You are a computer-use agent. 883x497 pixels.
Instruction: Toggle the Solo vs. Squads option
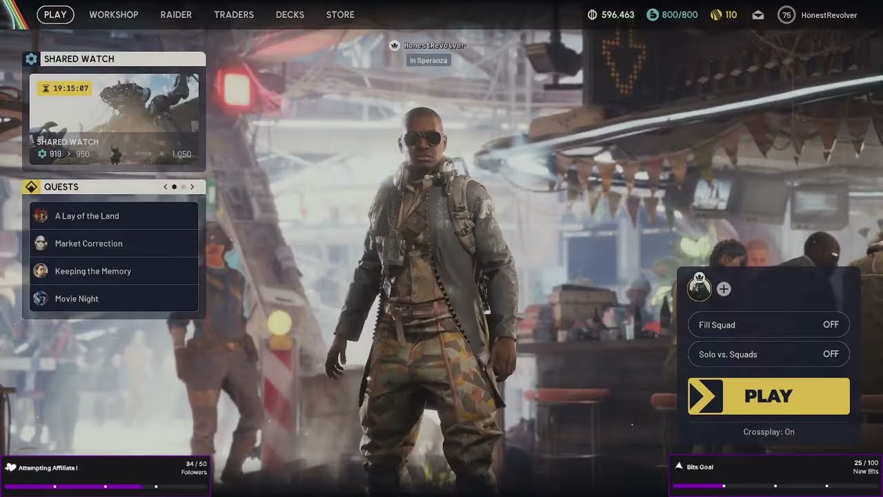pyautogui.click(x=768, y=354)
